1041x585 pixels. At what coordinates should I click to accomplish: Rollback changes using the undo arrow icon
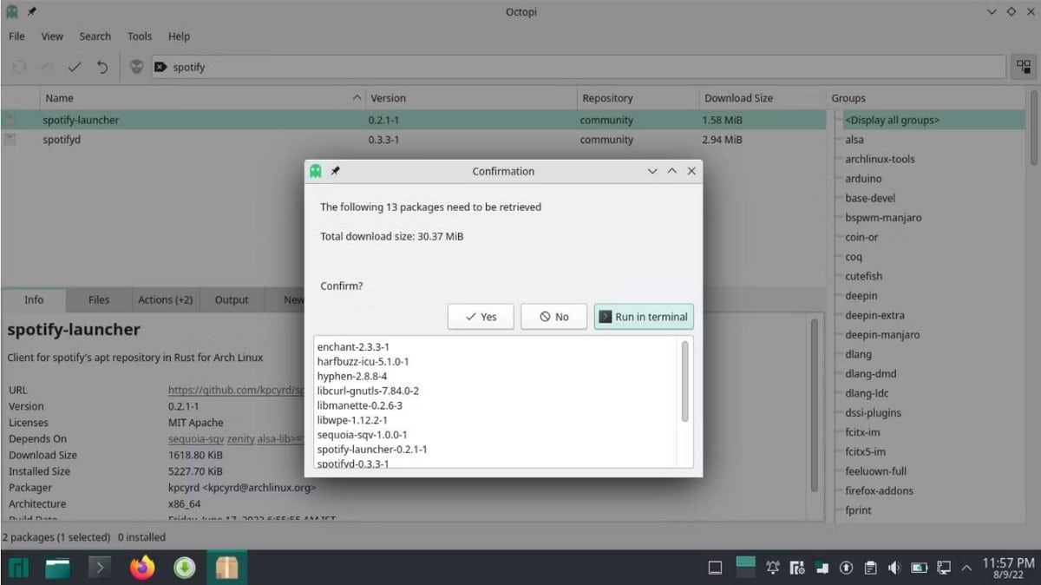(102, 67)
